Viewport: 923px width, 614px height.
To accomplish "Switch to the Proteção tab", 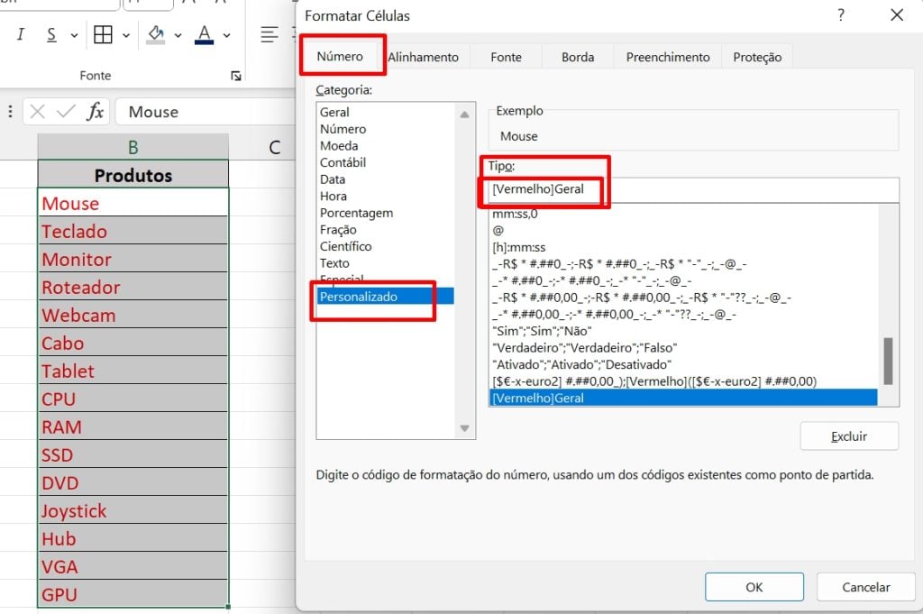I will click(x=756, y=56).
